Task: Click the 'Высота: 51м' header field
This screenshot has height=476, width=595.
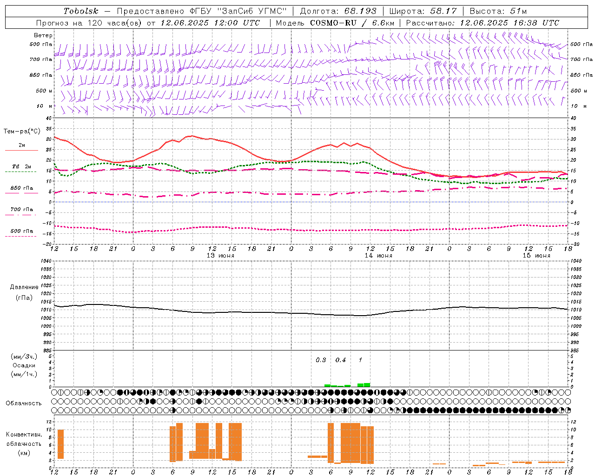Action: point(498,11)
